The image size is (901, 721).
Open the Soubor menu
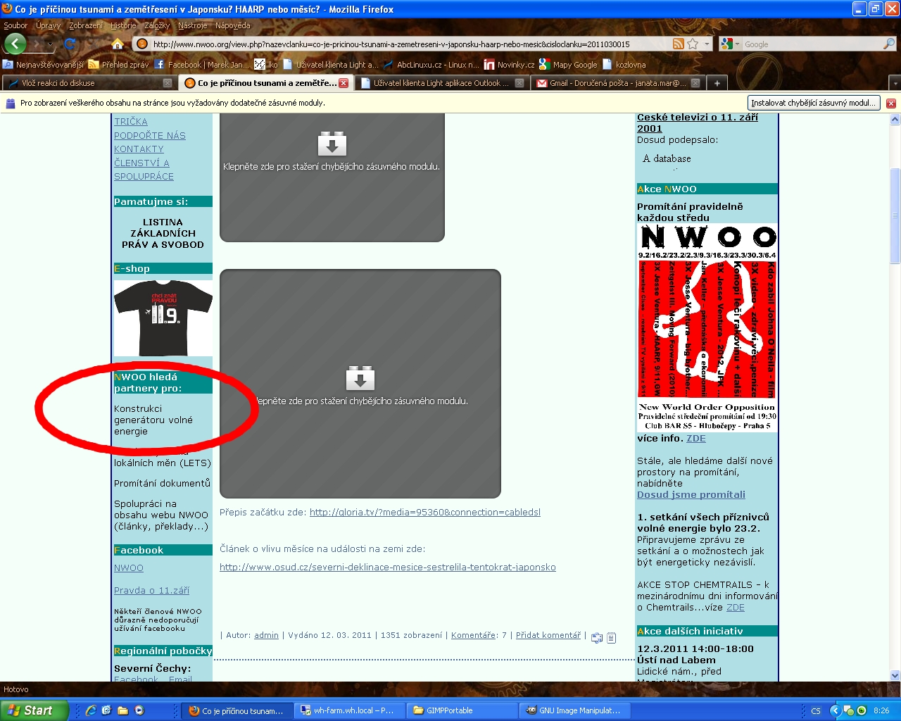coord(15,25)
